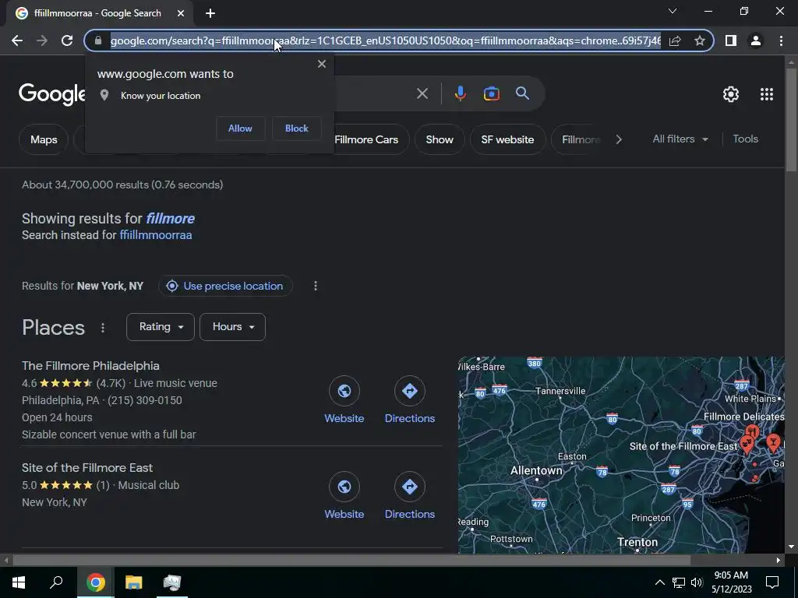Start a voice search with the microphone

(460, 93)
